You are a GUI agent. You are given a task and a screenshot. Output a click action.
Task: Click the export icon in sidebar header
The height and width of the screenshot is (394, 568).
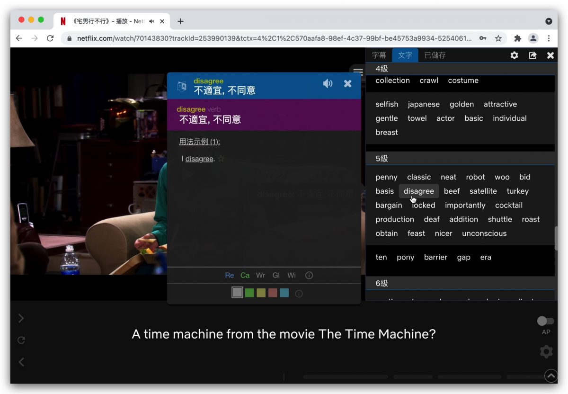(532, 55)
